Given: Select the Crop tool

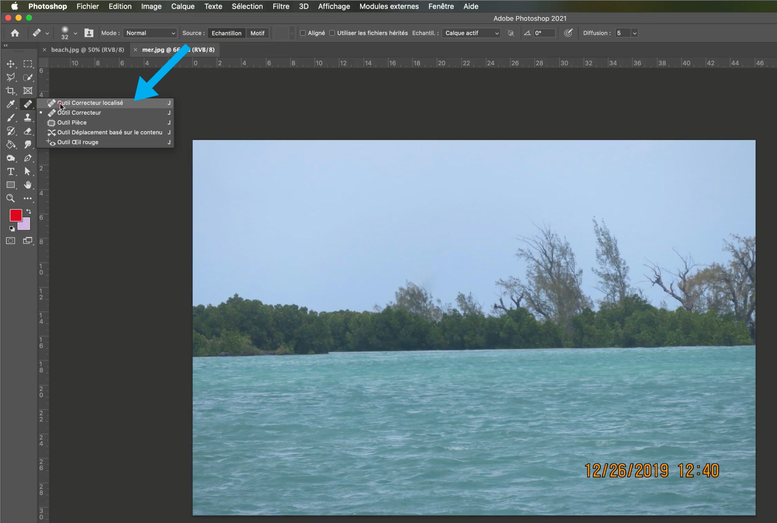Looking at the screenshot, I should 10,91.
